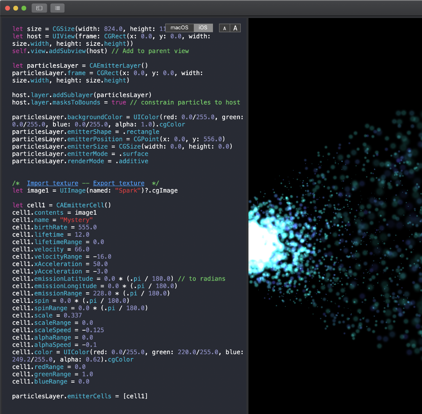
Task: Click the list view icon in toolbar
Action: (x=57, y=8)
